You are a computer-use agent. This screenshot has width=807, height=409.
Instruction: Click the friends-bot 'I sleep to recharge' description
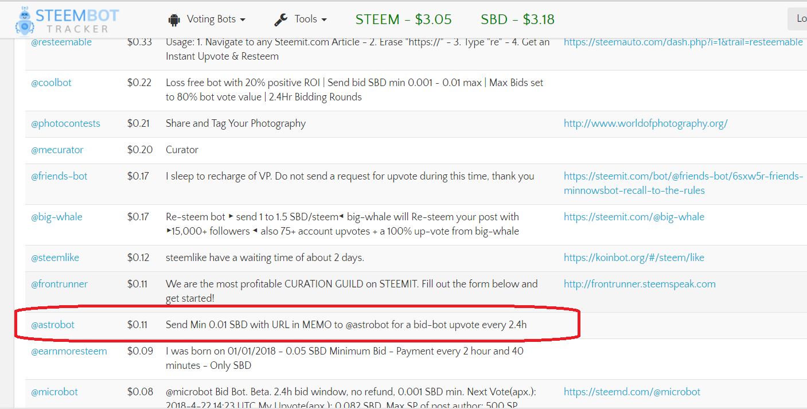pos(350,176)
